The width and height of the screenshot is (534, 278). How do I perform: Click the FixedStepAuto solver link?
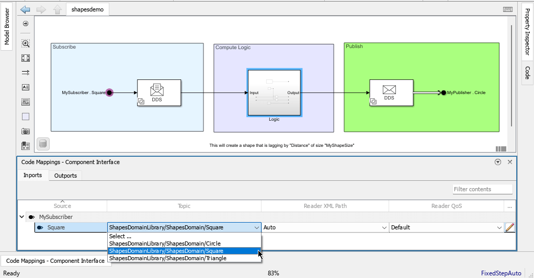coord(501,273)
